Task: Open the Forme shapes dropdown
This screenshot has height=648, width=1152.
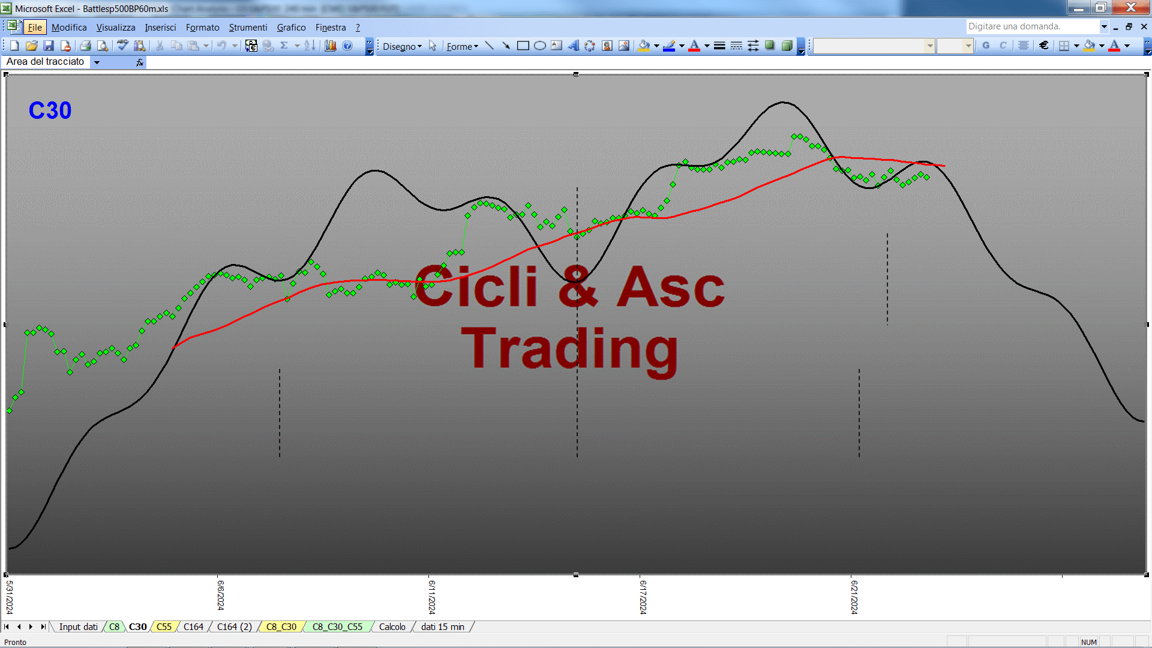Action: coord(462,46)
